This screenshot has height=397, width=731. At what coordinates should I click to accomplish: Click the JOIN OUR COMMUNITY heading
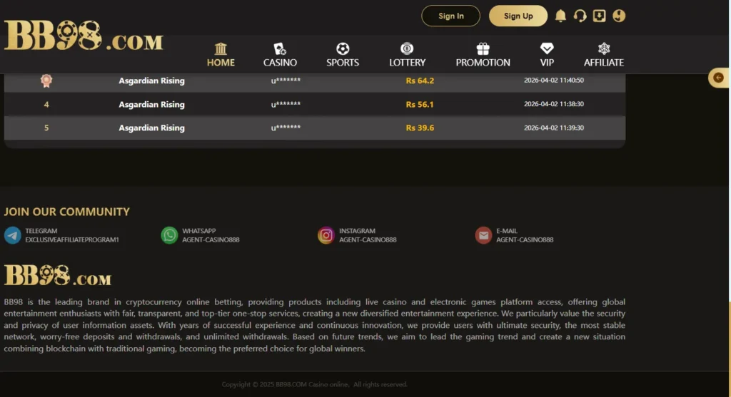66,212
